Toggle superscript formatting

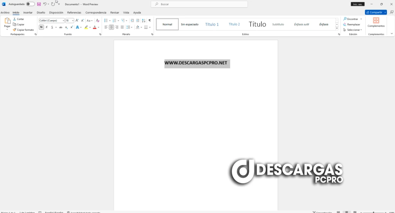click(72, 27)
